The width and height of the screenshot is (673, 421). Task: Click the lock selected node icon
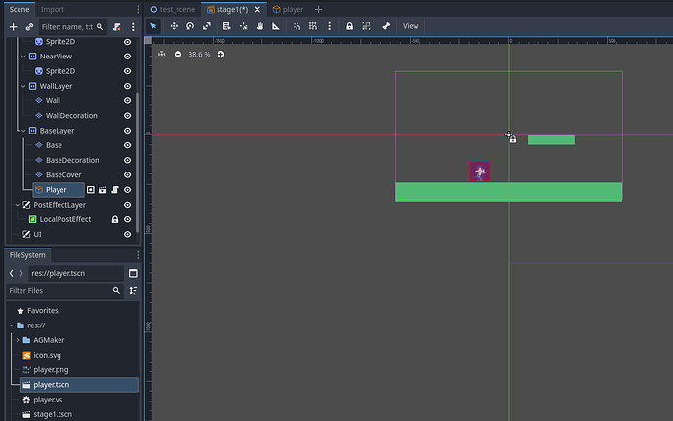click(x=349, y=26)
